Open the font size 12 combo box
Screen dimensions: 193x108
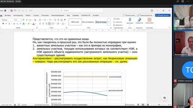pos(18,20)
